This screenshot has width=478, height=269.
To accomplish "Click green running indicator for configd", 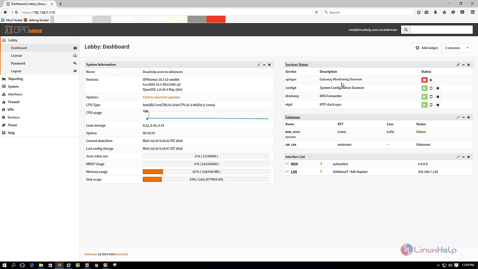I will [424, 88].
